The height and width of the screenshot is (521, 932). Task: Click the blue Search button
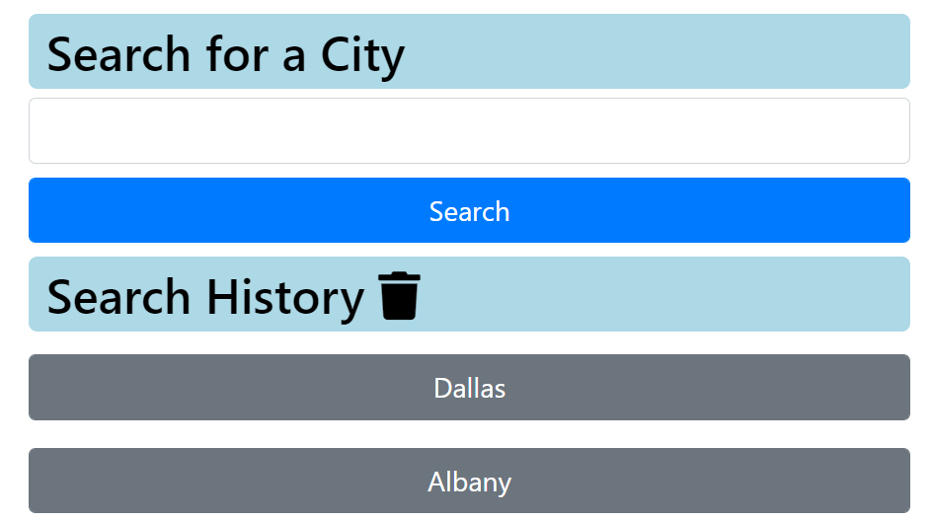point(469,210)
